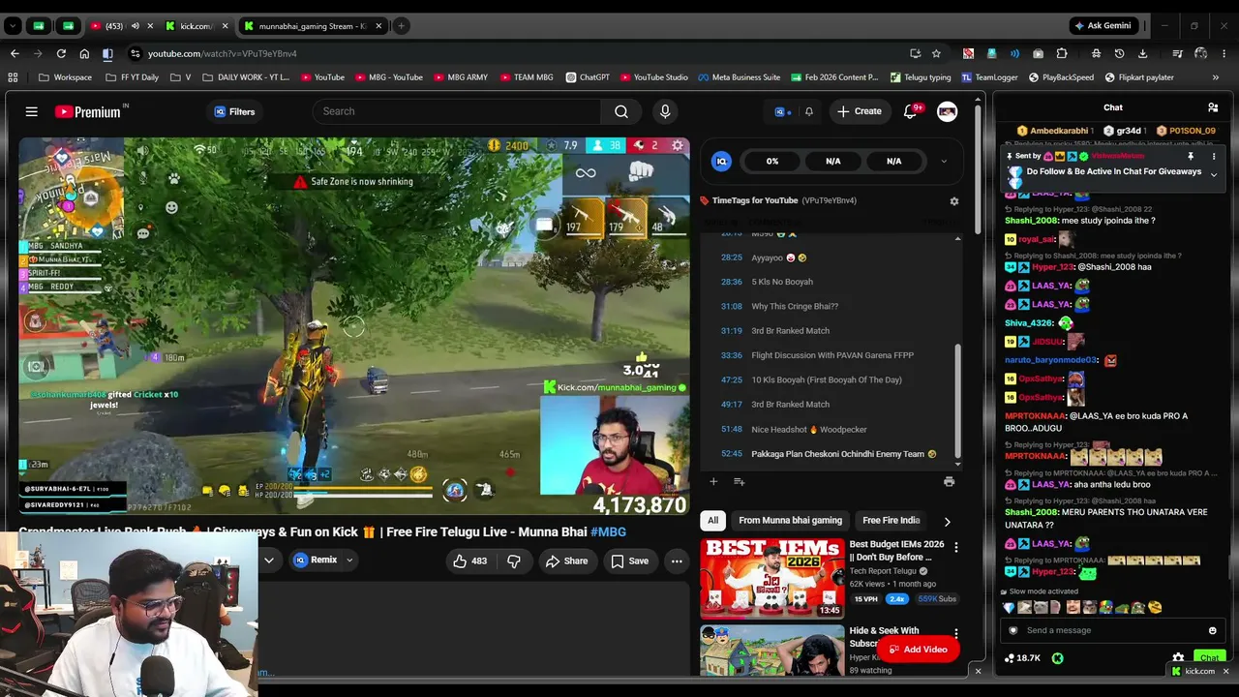The width and height of the screenshot is (1239, 697).
Task: Open the emoji picker in chat input
Action: [1212, 630]
